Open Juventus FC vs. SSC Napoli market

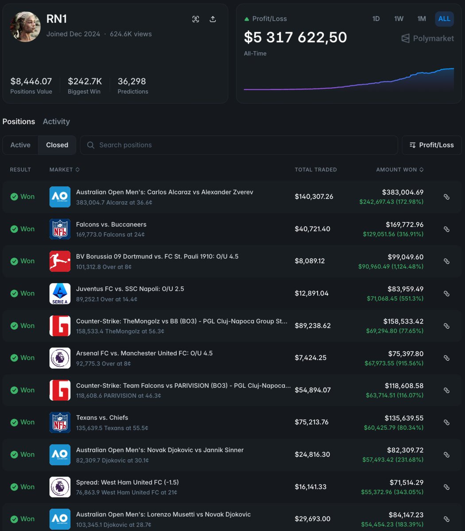point(130,289)
